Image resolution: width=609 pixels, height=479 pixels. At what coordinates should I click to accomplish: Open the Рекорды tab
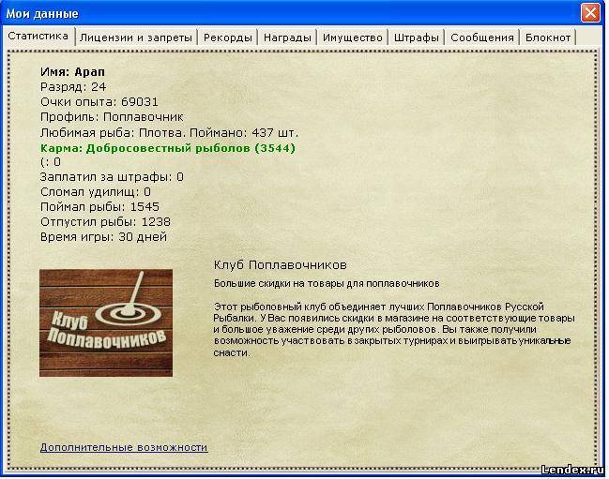coord(228,37)
